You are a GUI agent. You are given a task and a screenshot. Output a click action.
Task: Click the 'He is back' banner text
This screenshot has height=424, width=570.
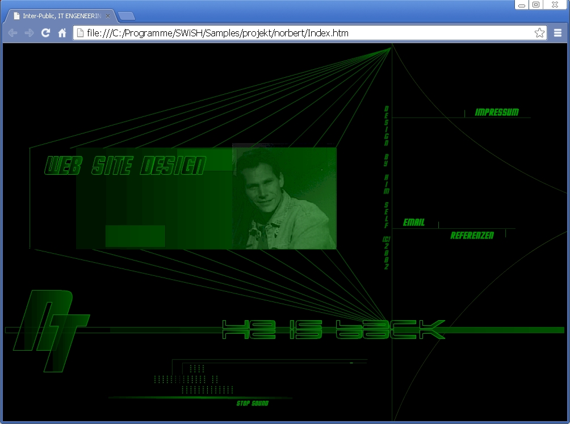pos(332,330)
